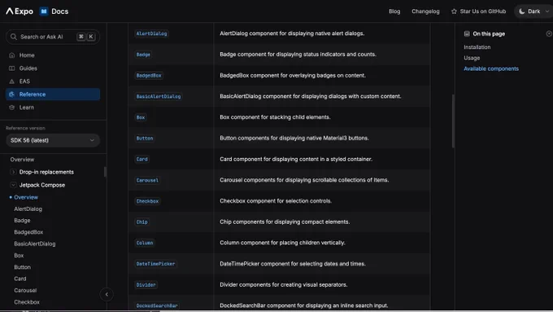Screen dimensions: 553x312
Task: Focus the Search or Ask AI field
Action: 53,37
